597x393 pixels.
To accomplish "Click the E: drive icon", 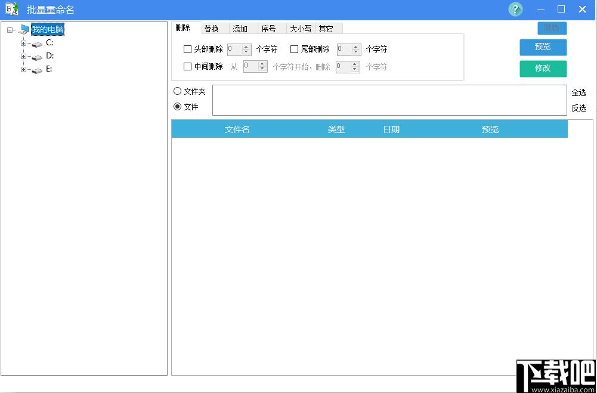I will click(x=37, y=70).
